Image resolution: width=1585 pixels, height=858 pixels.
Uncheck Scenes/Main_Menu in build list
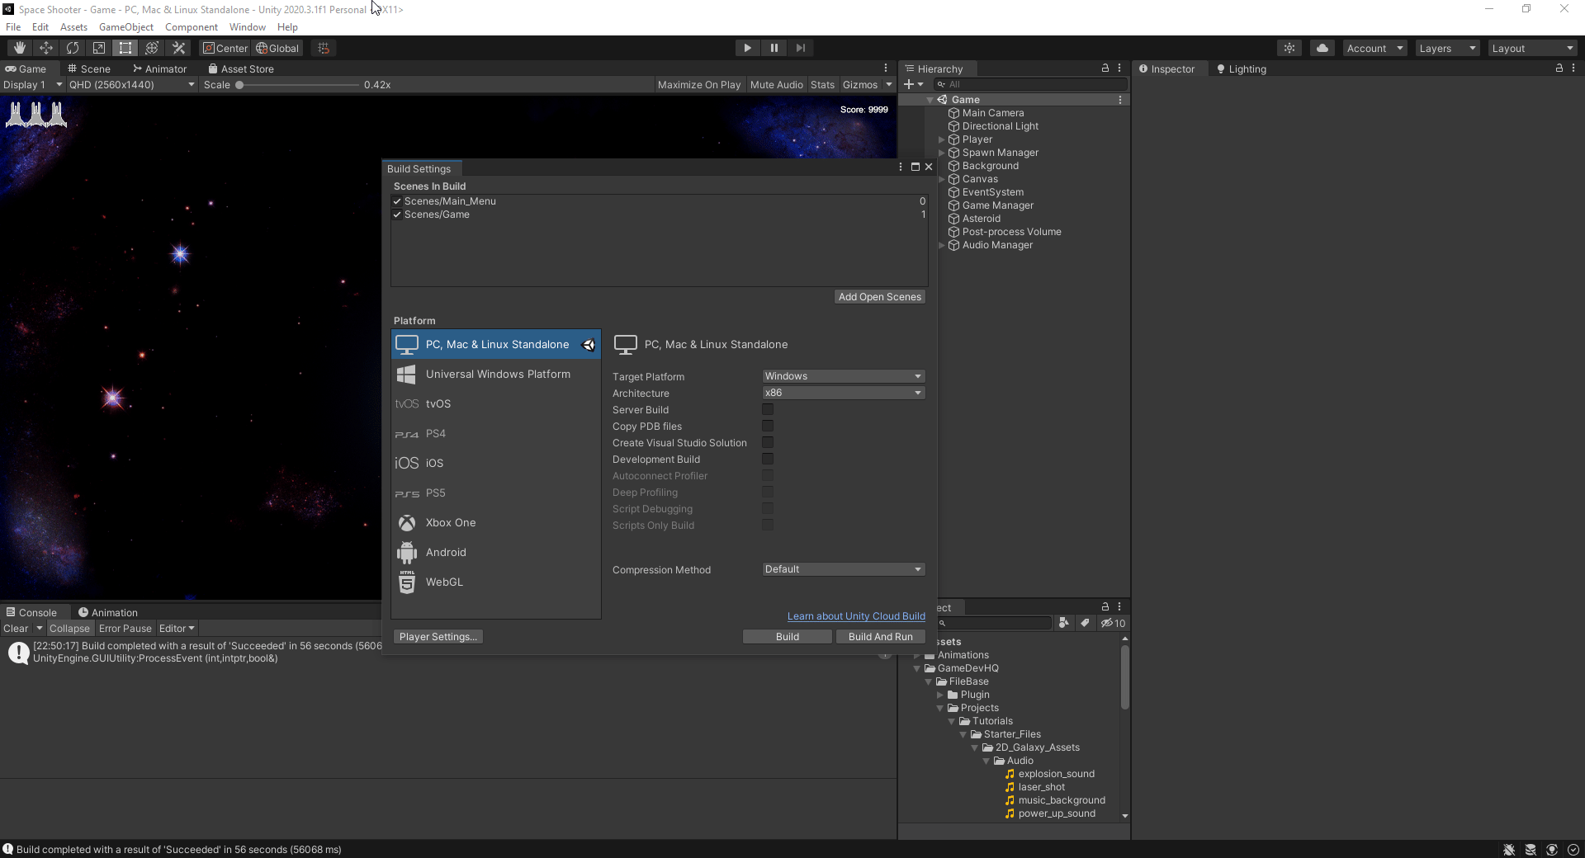coord(397,201)
